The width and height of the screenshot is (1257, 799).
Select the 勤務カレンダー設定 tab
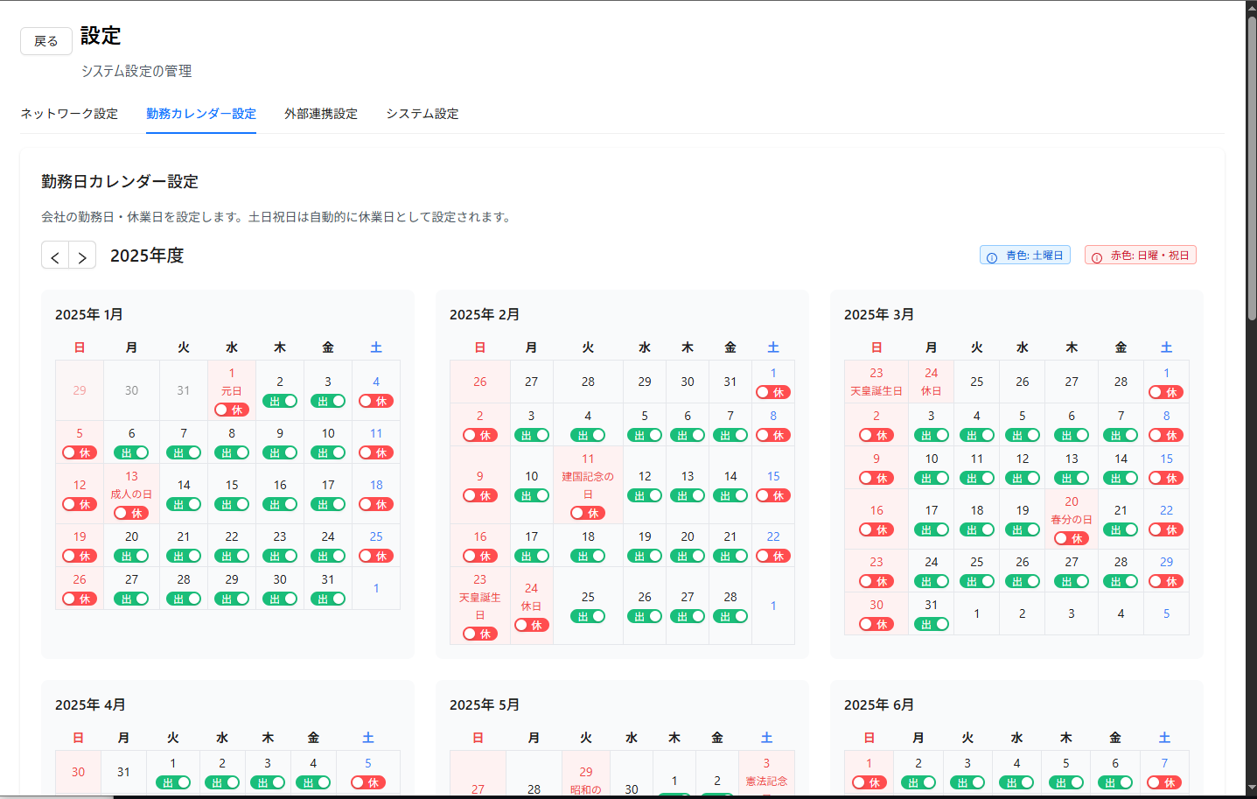point(201,114)
